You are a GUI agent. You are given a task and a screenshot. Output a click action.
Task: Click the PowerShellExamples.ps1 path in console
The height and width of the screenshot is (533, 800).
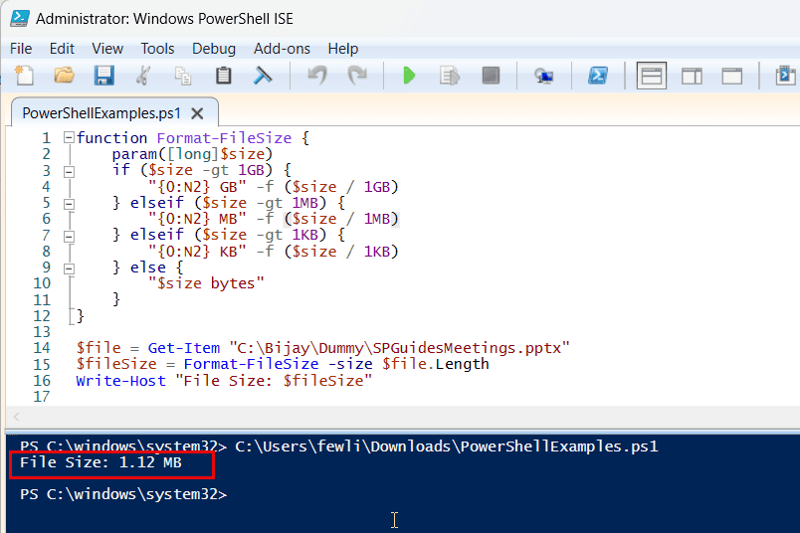(447, 446)
